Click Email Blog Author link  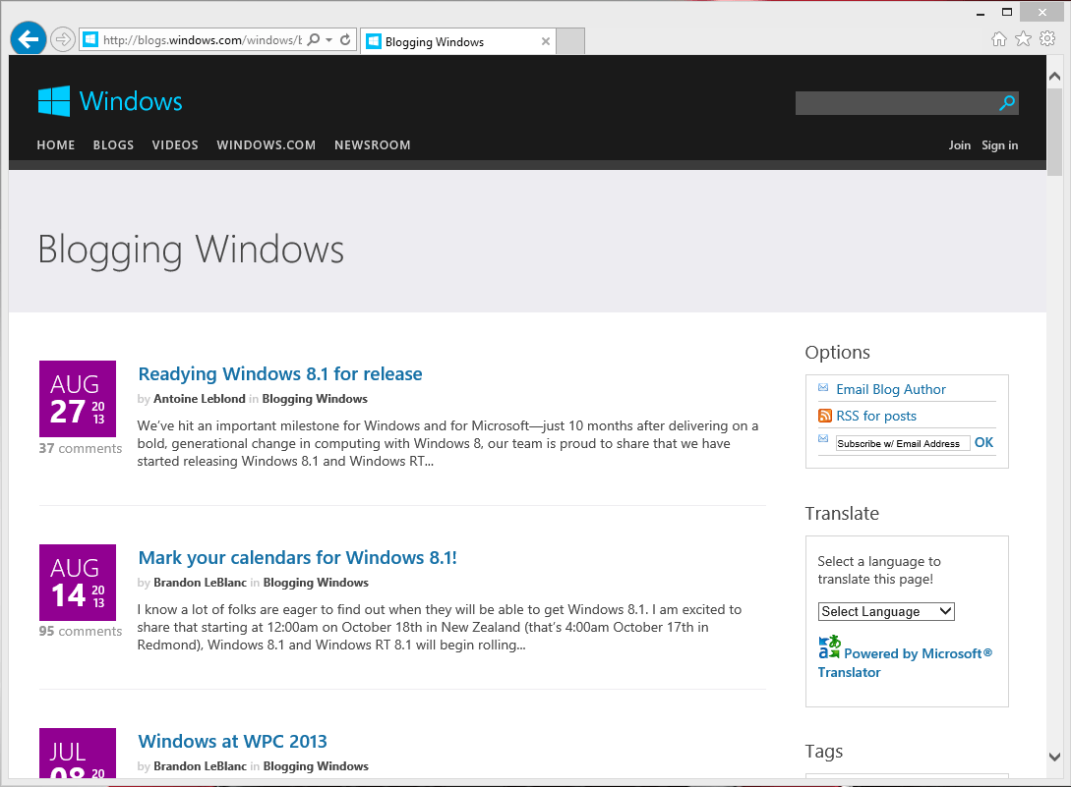(x=891, y=389)
